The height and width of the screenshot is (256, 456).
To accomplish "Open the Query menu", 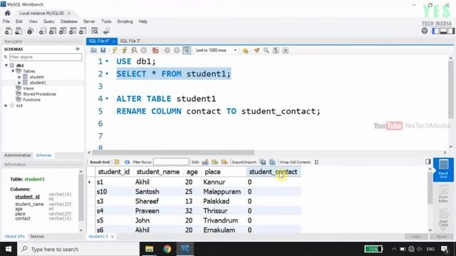I will click(48, 21).
